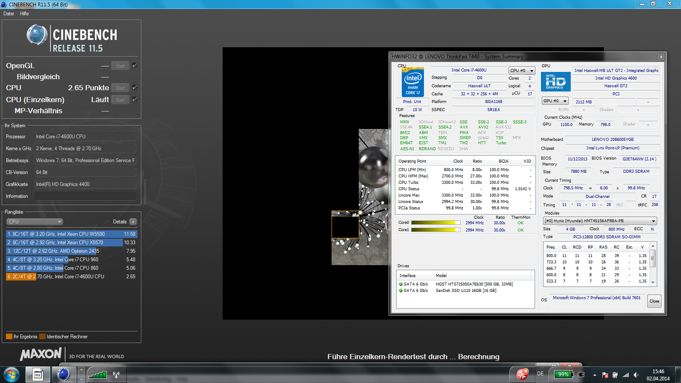Click the taskbar toolbar scroll up arrow
This screenshot has width=681, height=383.
point(82,370)
